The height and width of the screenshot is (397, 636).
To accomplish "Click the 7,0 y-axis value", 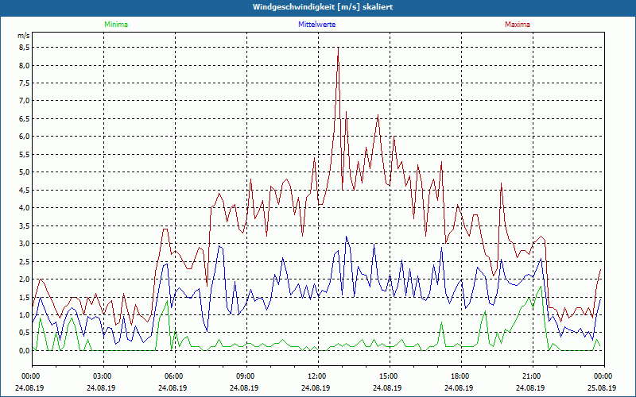I will point(25,101).
